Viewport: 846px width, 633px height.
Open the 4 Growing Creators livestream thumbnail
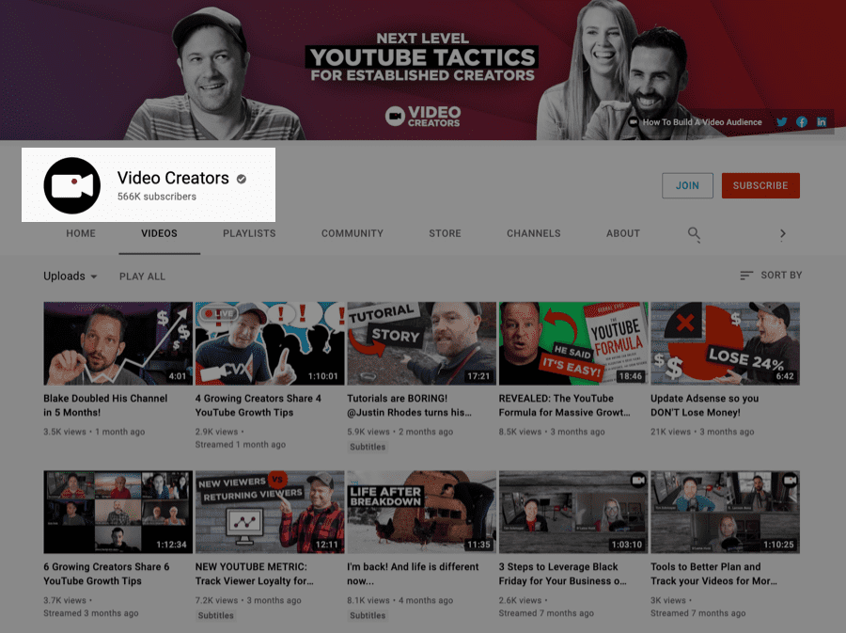(x=270, y=343)
